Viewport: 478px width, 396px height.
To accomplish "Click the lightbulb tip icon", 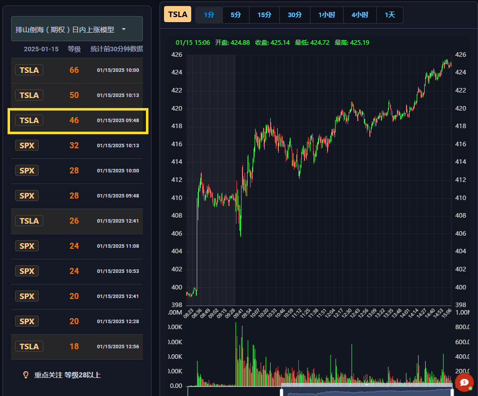I will [x=26, y=375].
